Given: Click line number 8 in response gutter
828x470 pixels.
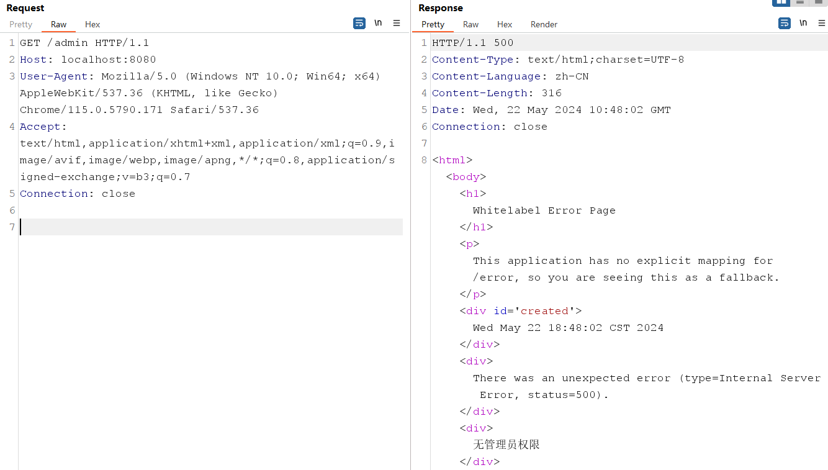Looking at the screenshot, I should 424,160.
